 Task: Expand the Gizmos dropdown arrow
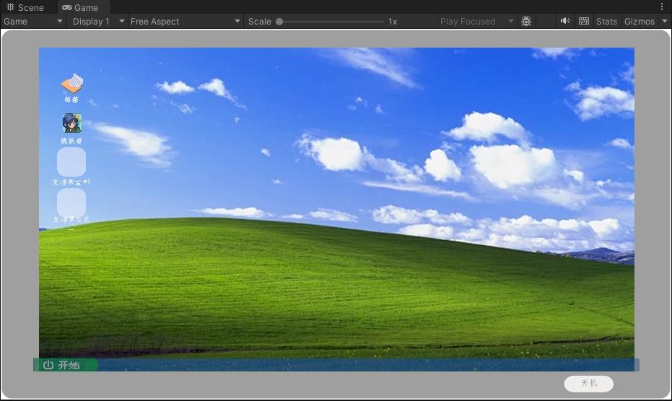(x=665, y=22)
